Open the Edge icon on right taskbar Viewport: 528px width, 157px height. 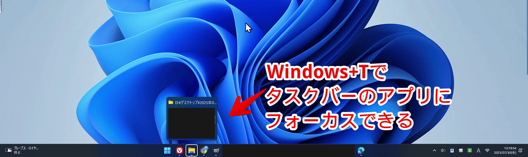(x=361, y=150)
